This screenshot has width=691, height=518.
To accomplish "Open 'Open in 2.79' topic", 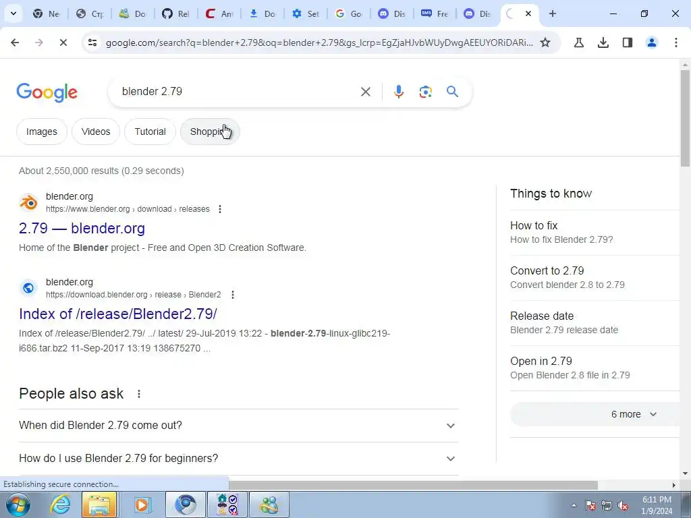I will click(595, 368).
